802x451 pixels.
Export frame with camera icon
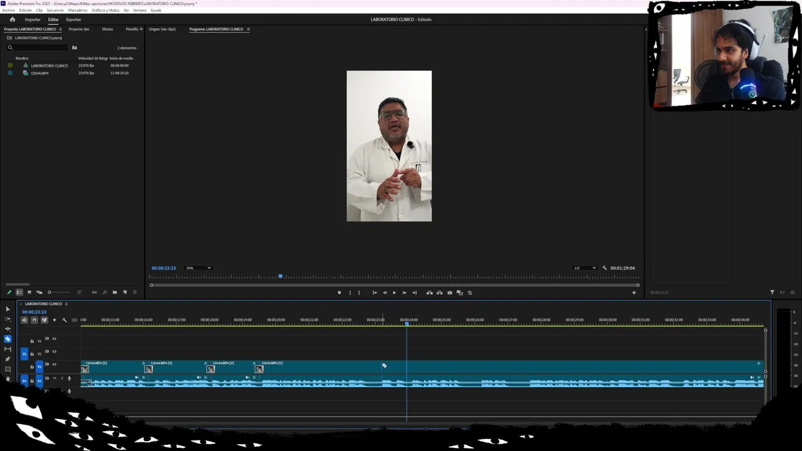[x=449, y=293]
